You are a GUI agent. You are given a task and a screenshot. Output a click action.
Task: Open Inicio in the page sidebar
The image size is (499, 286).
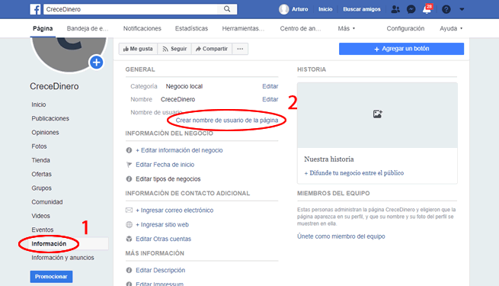pyautogui.click(x=39, y=104)
